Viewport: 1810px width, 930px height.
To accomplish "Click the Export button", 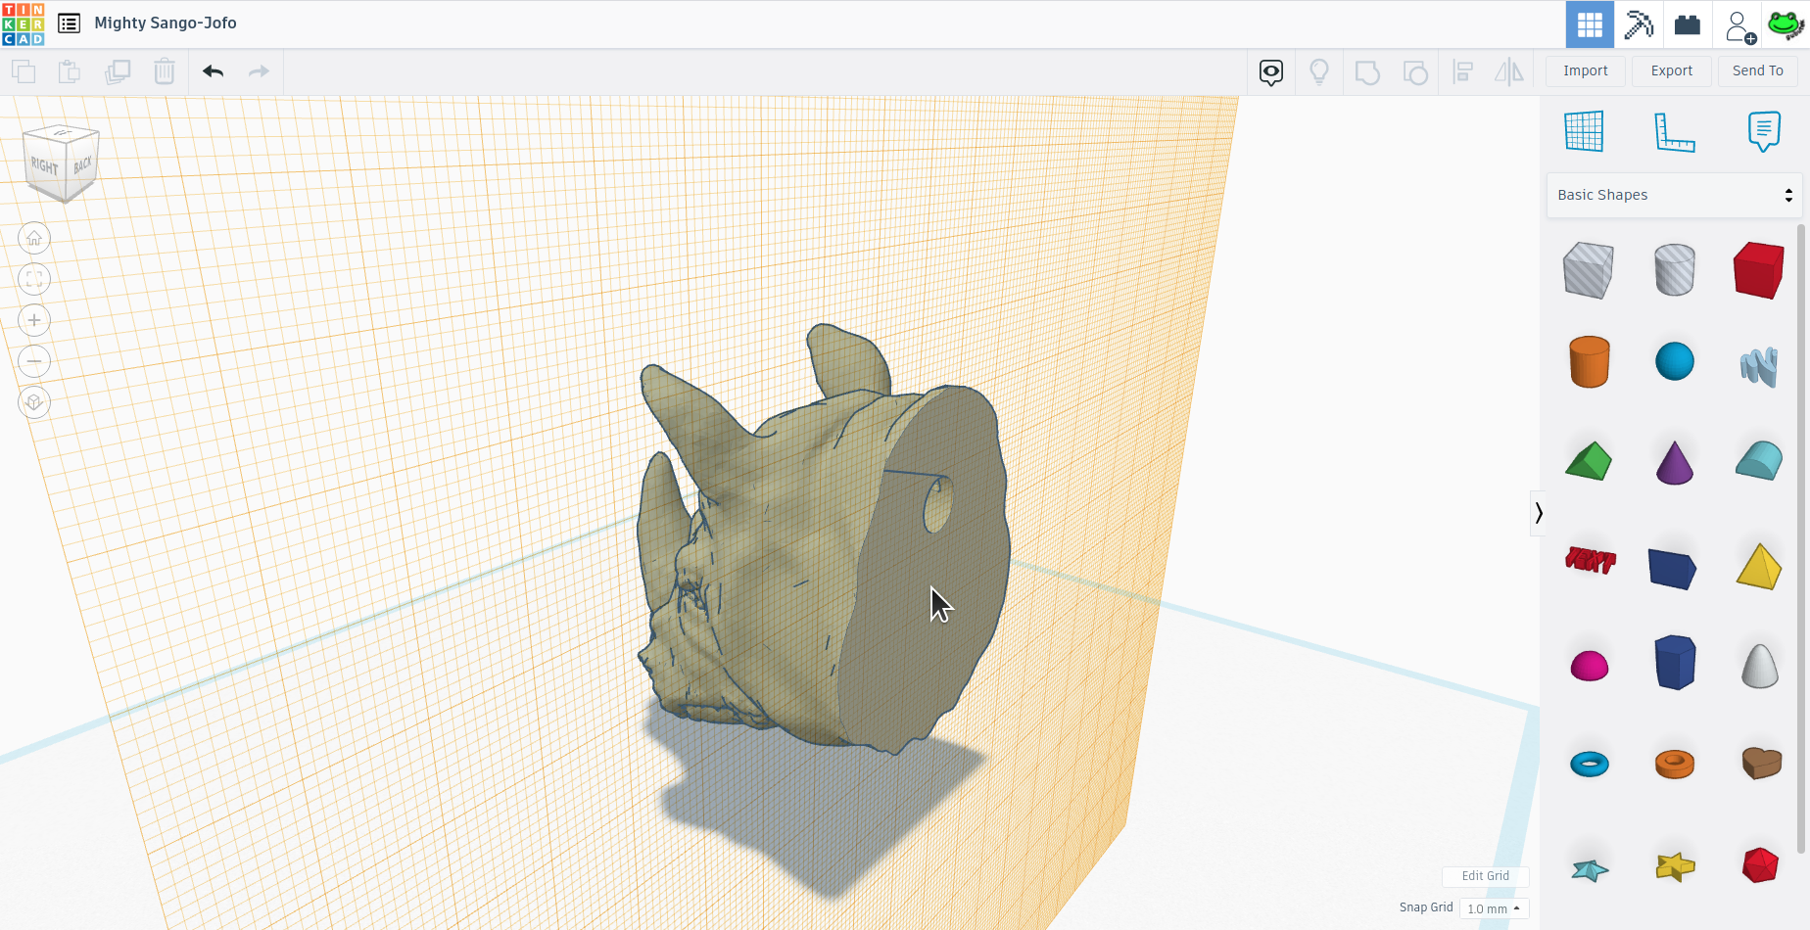I will [x=1671, y=70].
